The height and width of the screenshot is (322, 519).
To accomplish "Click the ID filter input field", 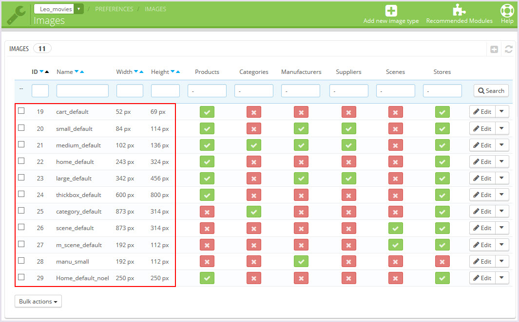I will (40, 90).
